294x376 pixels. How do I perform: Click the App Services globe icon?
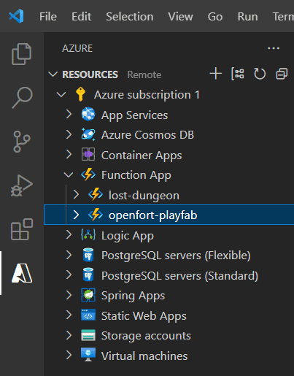[x=88, y=114]
